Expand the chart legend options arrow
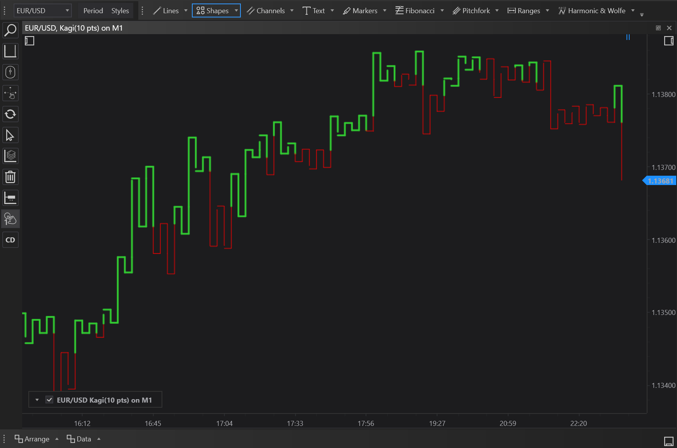Image resolution: width=677 pixels, height=448 pixels. click(x=37, y=400)
